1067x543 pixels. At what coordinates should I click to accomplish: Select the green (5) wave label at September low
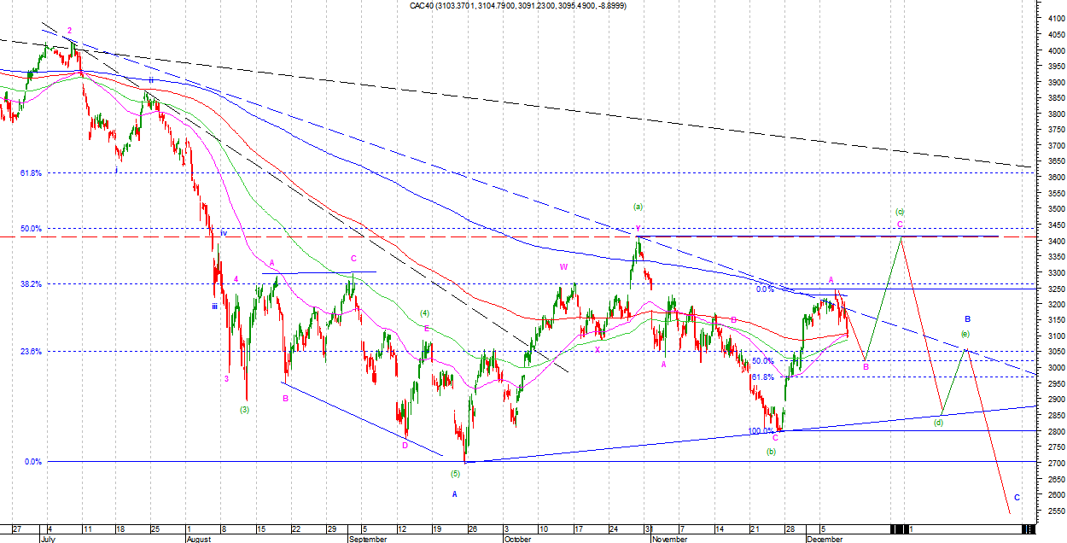455,472
